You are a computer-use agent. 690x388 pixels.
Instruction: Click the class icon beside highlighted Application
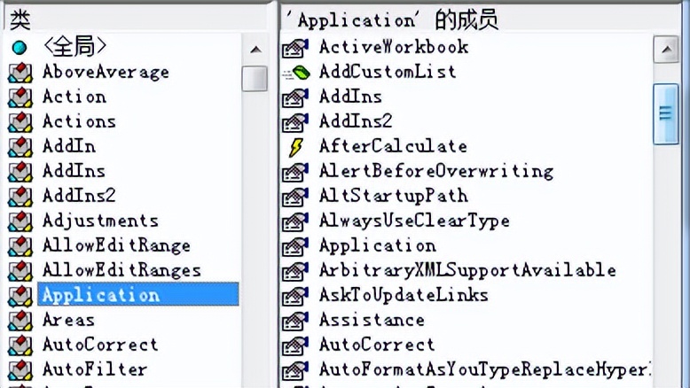[20, 296]
